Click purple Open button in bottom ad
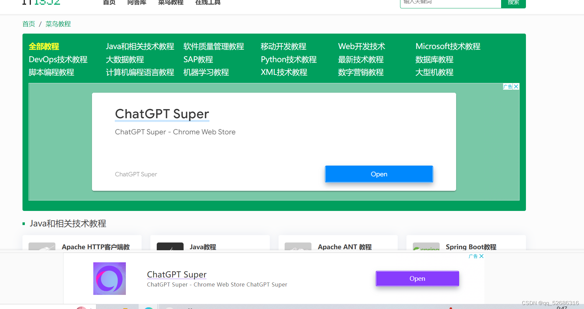 point(417,278)
